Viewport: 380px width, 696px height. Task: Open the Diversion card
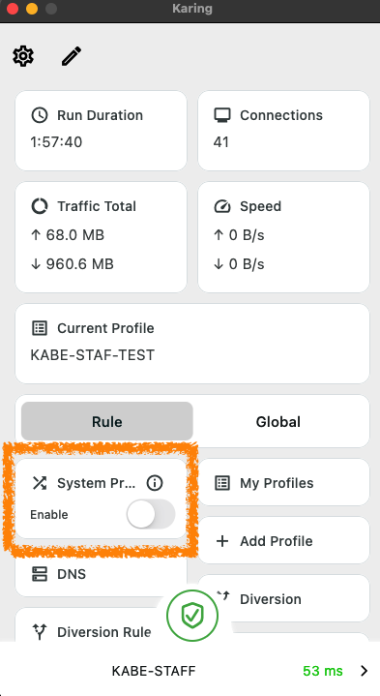tap(283, 599)
